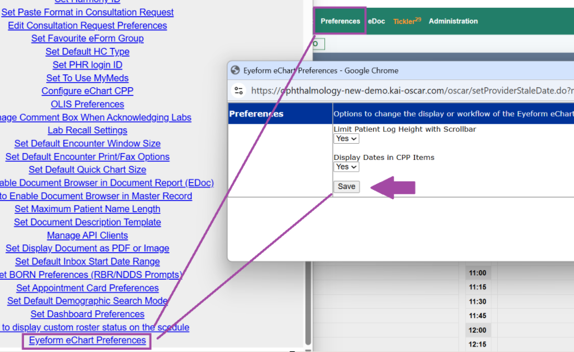
Task: Save the Eyeform eChart preferences
Action: pyautogui.click(x=346, y=187)
